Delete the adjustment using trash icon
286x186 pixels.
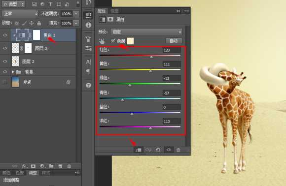click(178, 150)
